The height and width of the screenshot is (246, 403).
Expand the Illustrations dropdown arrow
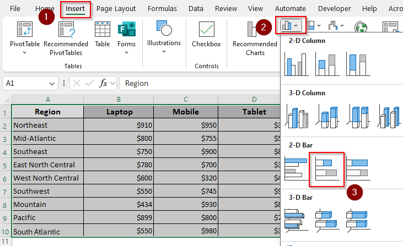click(164, 52)
